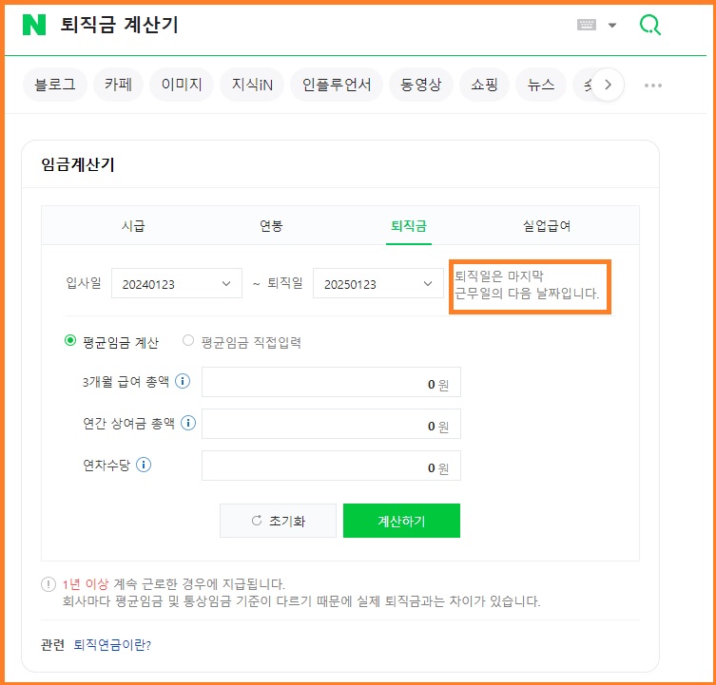Screen dimensions: 716x685
Task: Open the three-dot more options menu
Action: (653, 86)
